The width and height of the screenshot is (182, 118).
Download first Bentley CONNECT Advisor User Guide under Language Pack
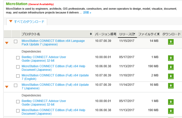click(x=171, y=58)
